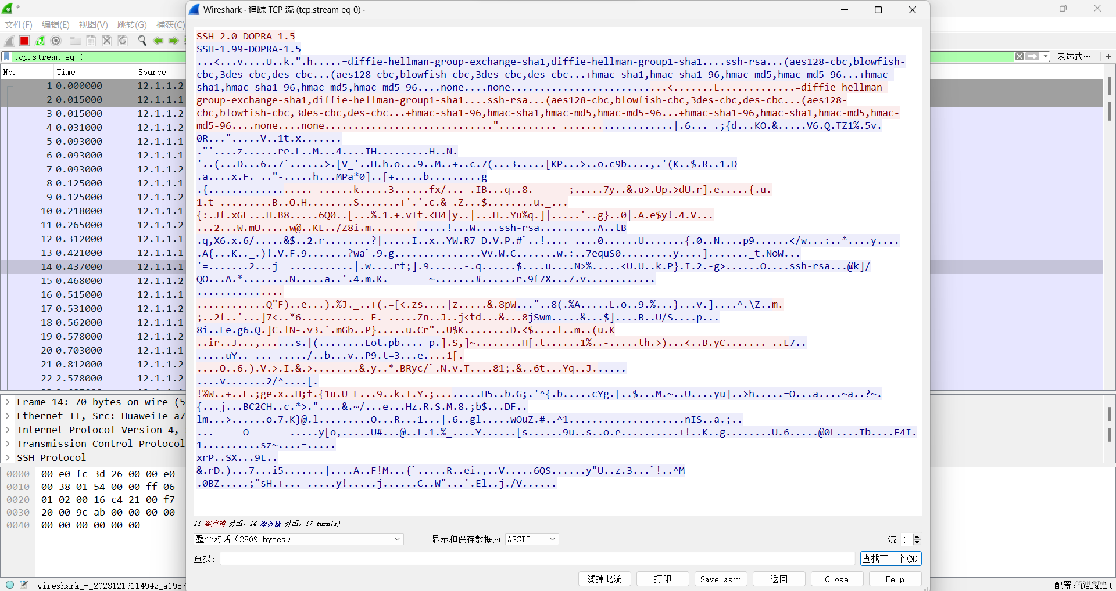Go to the next packet
The height and width of the screenshot is (591, 1116).
[x=173, y=41]
